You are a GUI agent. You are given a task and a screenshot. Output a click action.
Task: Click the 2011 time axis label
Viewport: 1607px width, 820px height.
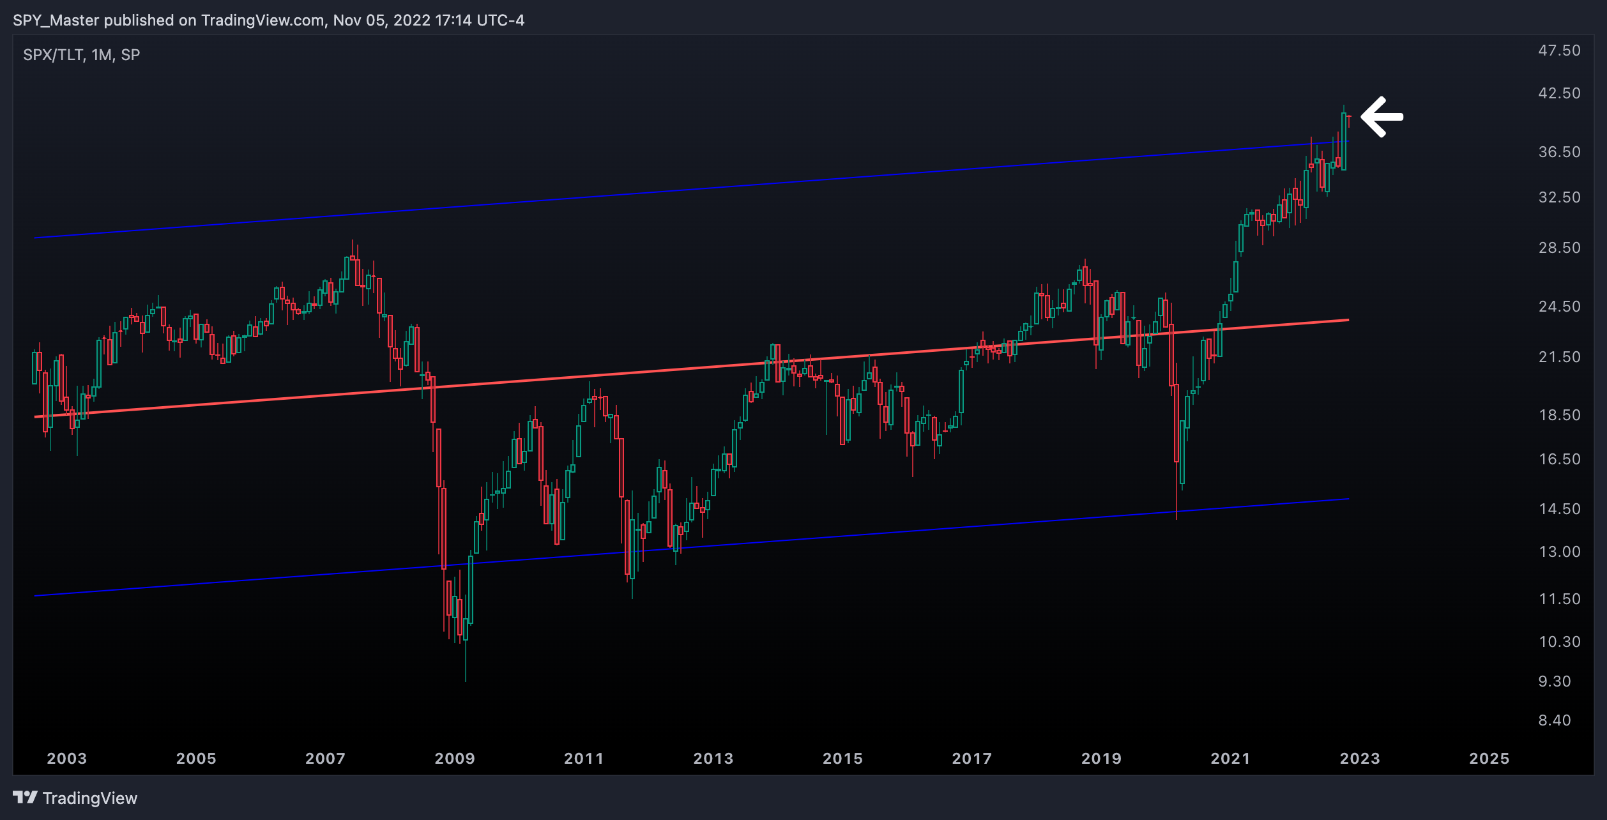[584, 759]
